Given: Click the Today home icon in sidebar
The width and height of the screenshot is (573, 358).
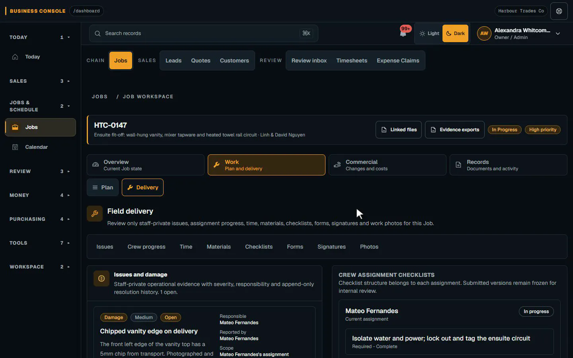Looking at the screenshot, I should [15, 57].
